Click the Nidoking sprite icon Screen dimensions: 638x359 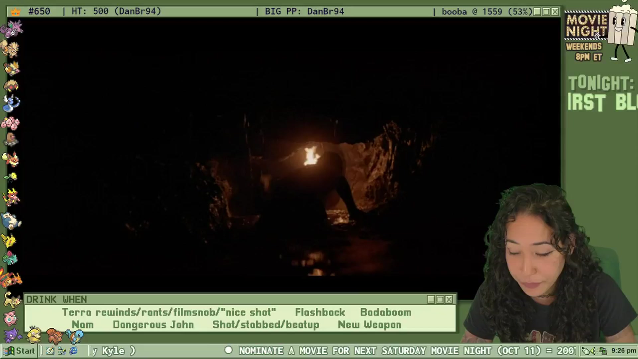click(12, 28)
